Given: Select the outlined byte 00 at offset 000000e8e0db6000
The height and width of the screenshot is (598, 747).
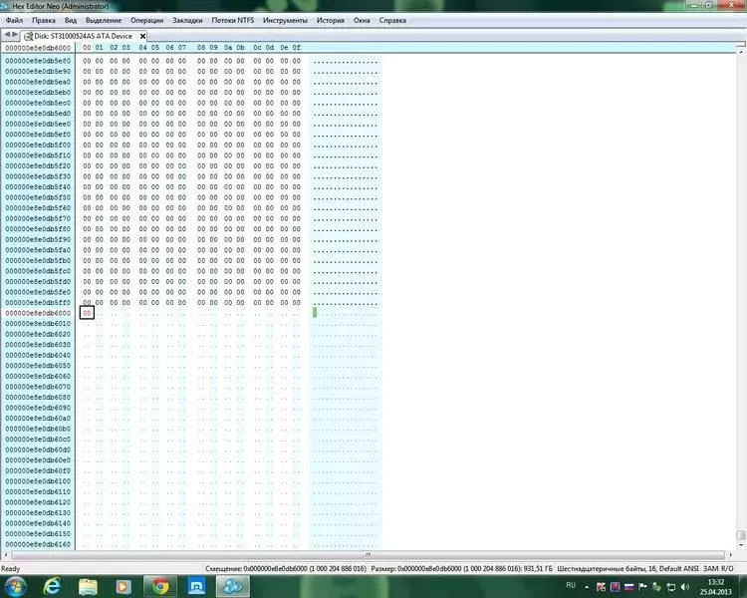Looking at the screenshot, I should 87,313.
